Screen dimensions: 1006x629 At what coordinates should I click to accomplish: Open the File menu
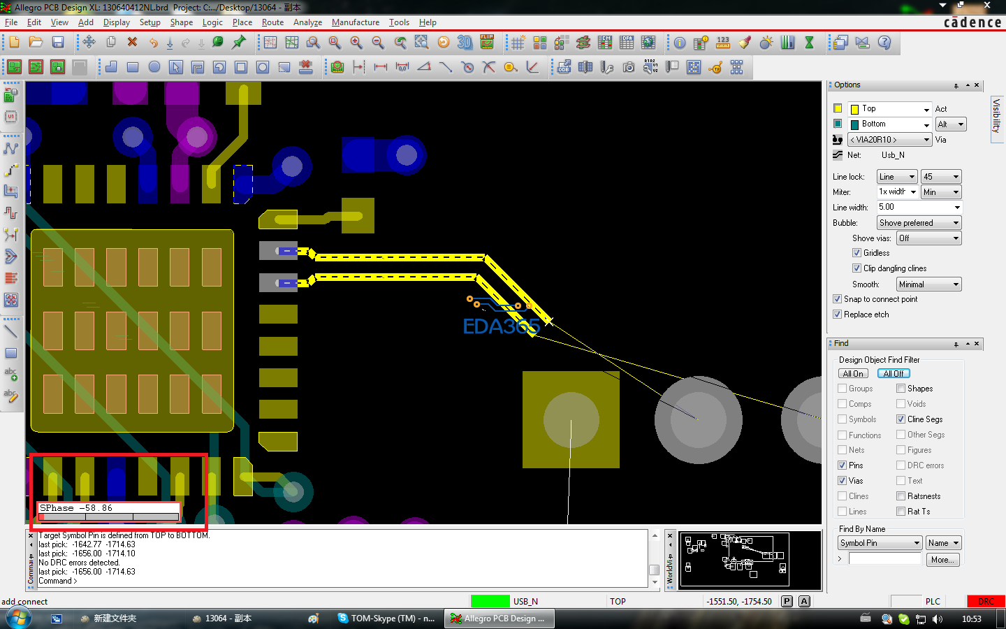pyautogui.click(x=11, y=22)
